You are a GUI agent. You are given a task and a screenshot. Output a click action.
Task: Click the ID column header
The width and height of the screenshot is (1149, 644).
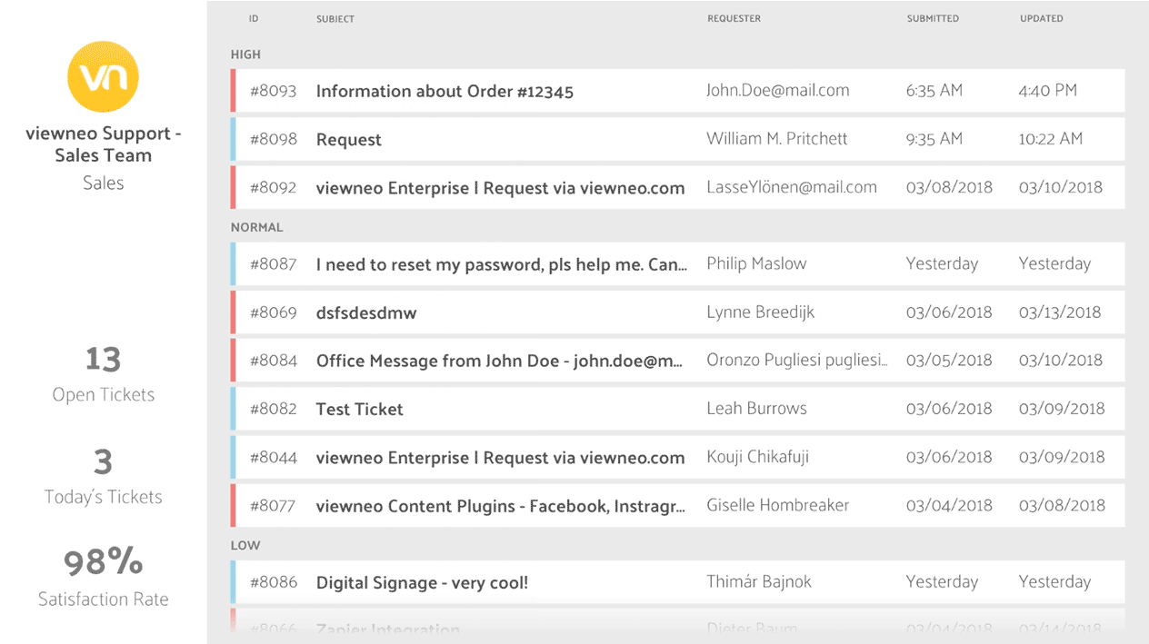(x=254, y=18)
